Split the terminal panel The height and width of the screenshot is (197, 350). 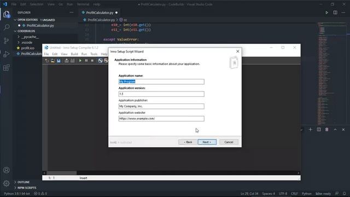(x=319, y=130)
